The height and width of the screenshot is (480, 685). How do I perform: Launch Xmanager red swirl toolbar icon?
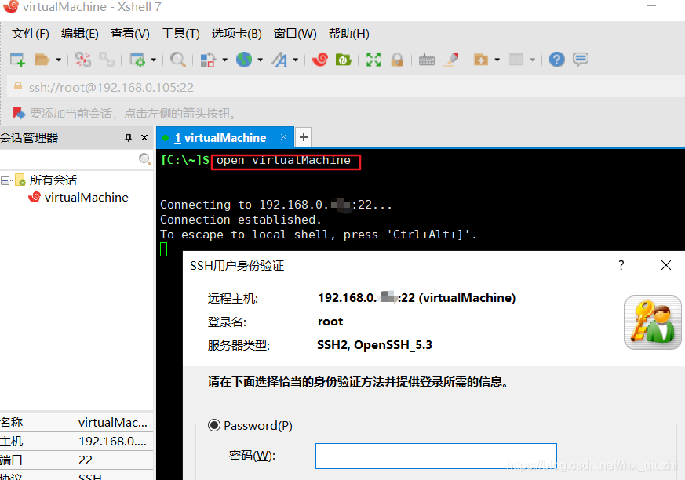320,60
